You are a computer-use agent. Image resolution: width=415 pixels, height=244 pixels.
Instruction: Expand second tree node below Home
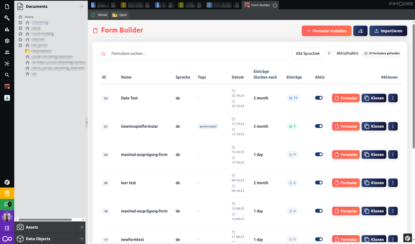tap(20, 28)
